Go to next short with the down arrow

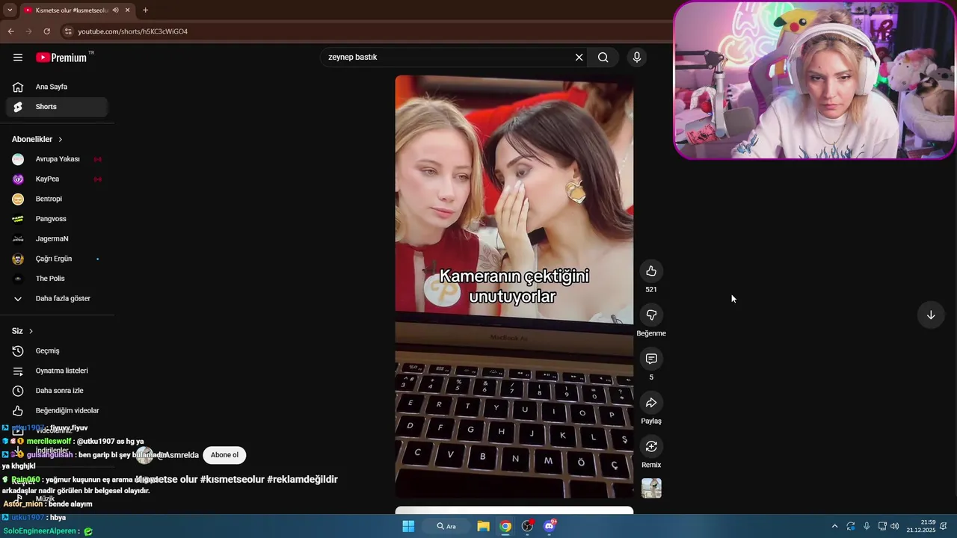click(931, 315)
